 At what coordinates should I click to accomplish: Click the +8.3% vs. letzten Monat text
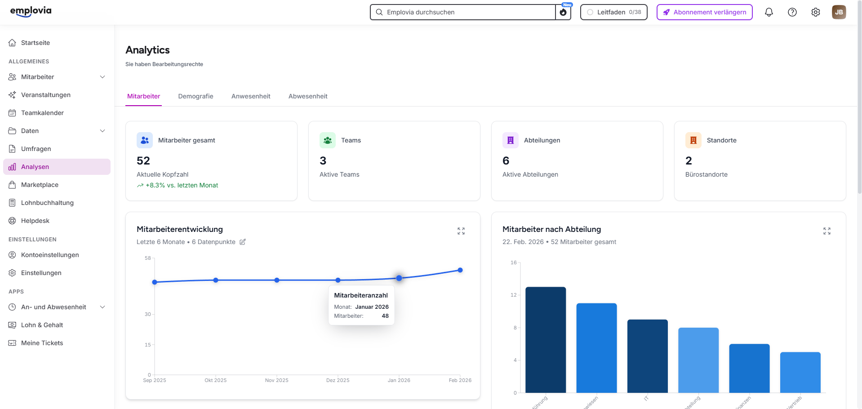pyautogui.click(x=182, y=185)
